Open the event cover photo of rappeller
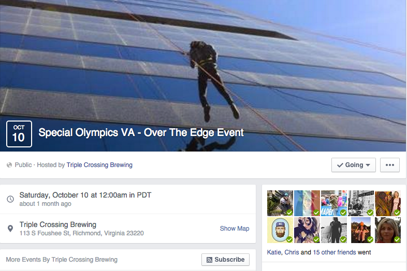407x271 pixels. click(203, 75)
